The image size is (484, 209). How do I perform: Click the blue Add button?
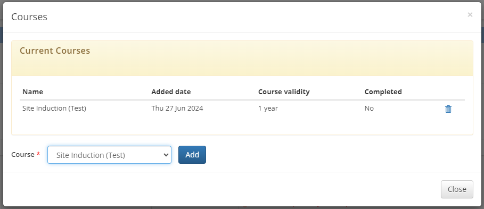pyautogui.click(x=192, y=155)
